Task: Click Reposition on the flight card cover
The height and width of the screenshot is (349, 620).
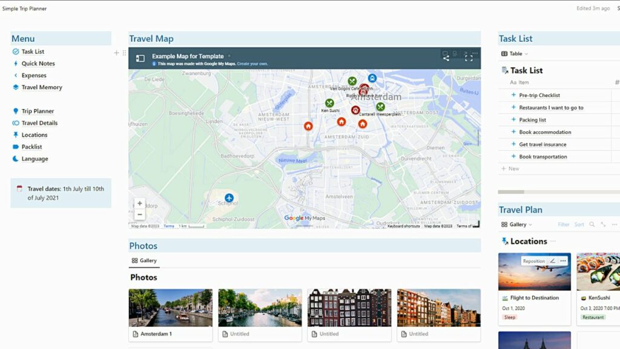Action: pos(534,261)
